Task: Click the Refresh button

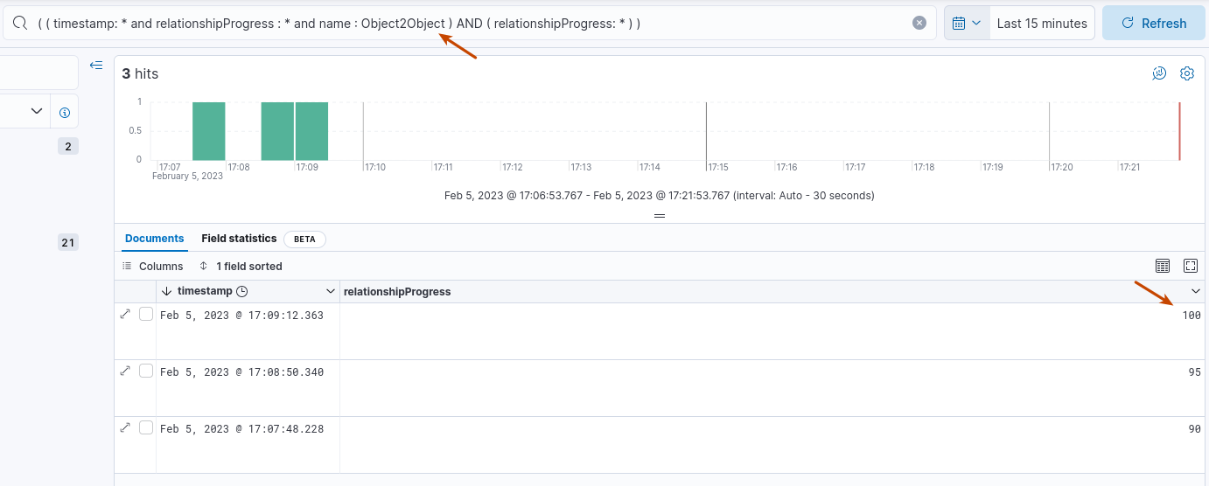Action: (1154, 24)
